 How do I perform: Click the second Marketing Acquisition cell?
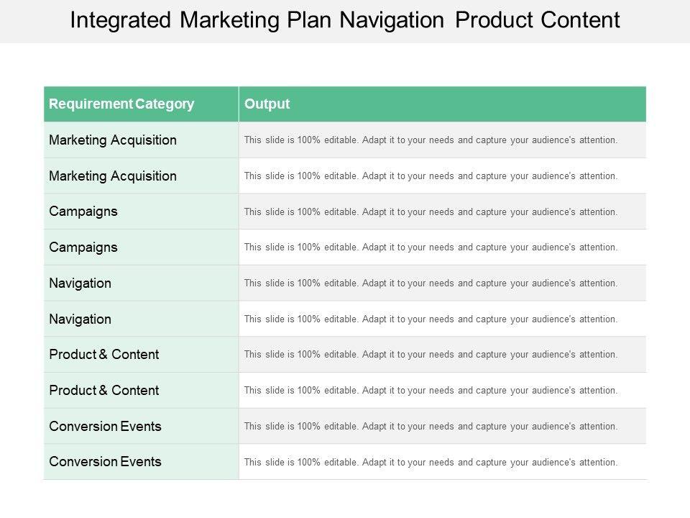pyautogui.click(x=113, y=176)
